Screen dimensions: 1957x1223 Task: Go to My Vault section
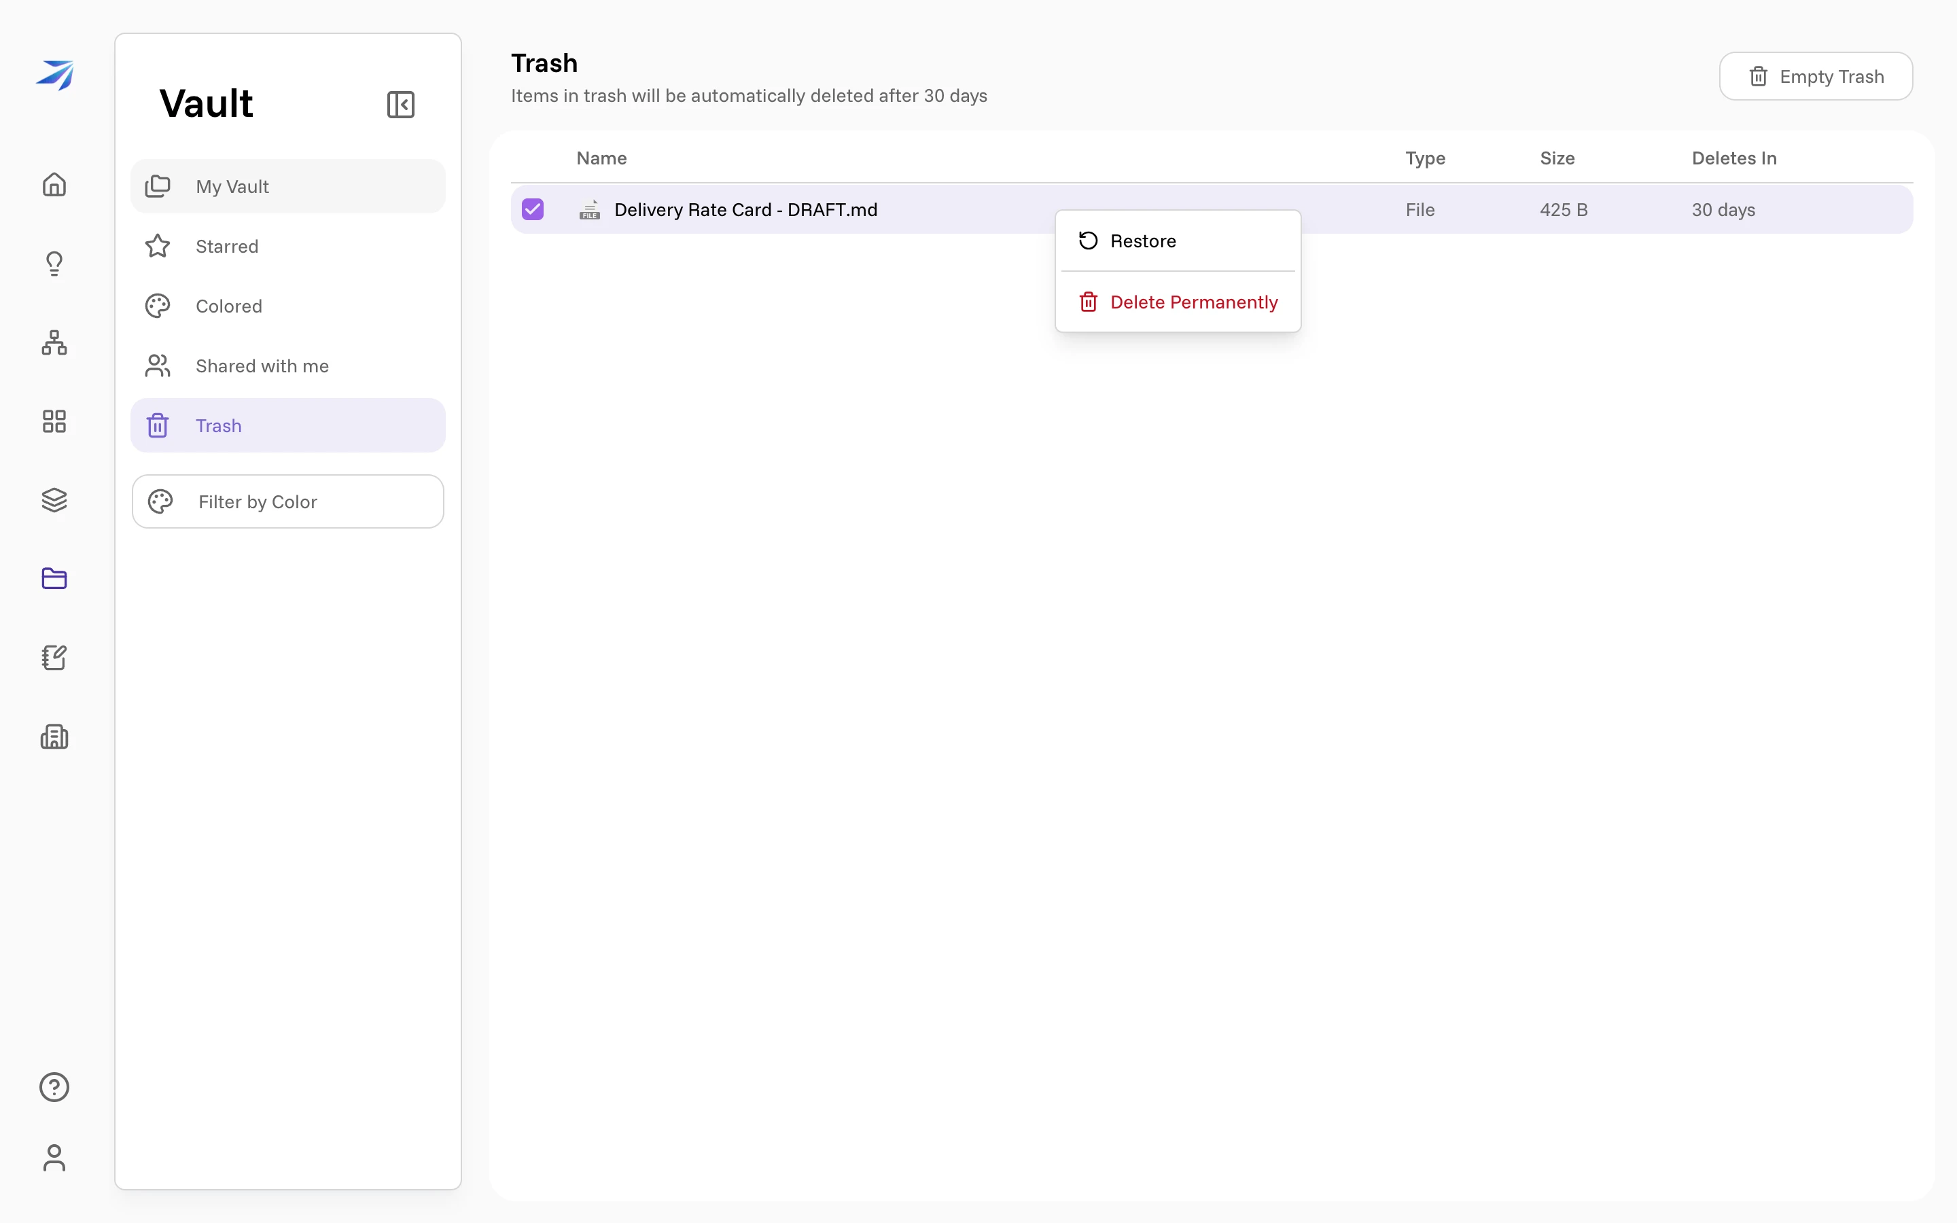(x=288, y=186)
